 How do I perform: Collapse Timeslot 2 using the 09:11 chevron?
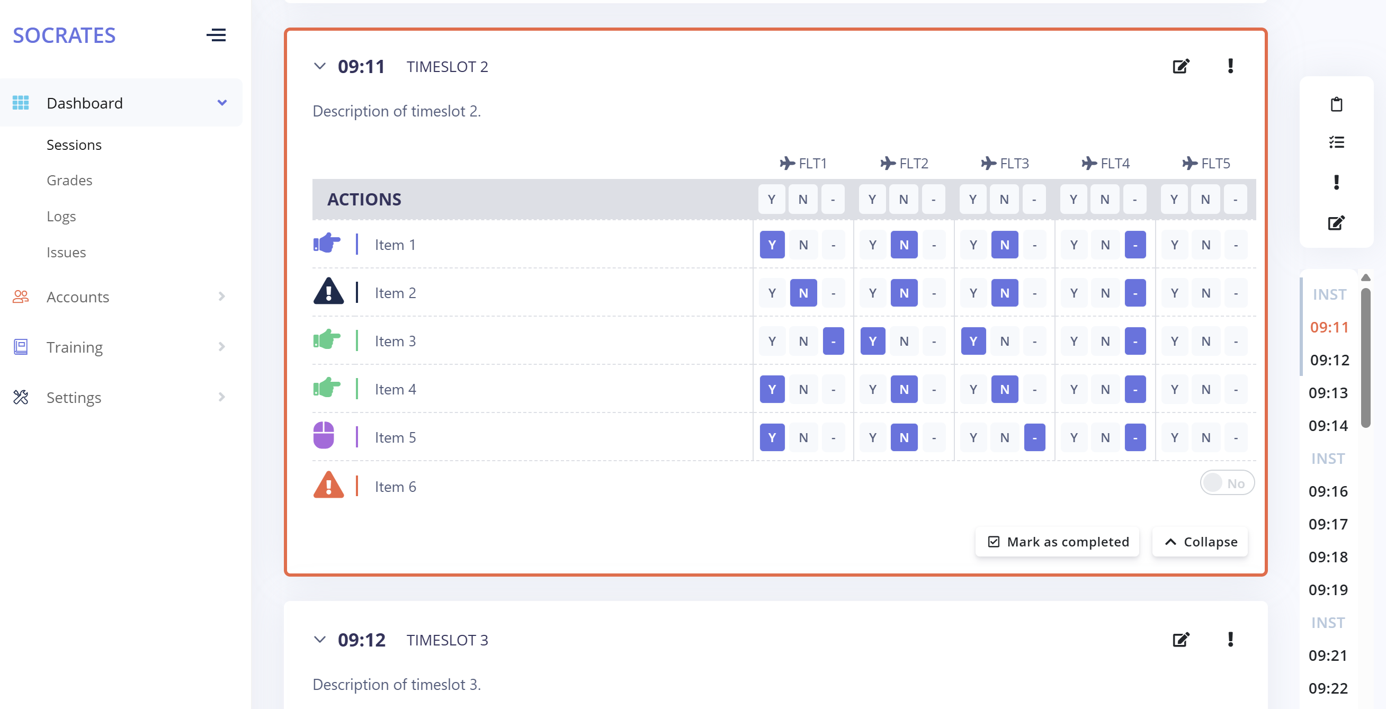tap(319, 67)
